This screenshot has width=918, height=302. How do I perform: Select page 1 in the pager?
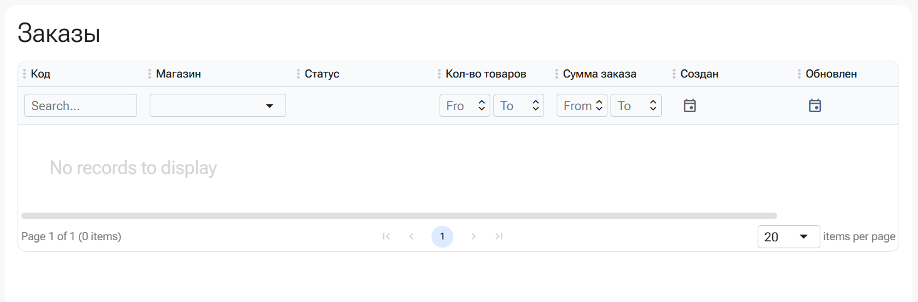coord(442,236)
